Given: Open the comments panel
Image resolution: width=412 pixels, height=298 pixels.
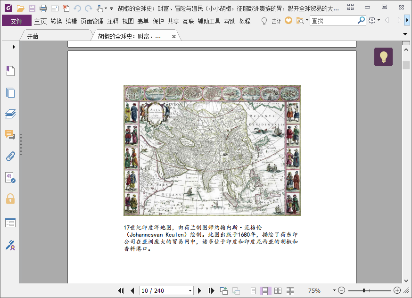Looking at the screenshot, I should pyautogui.click(x=10, y=135).
